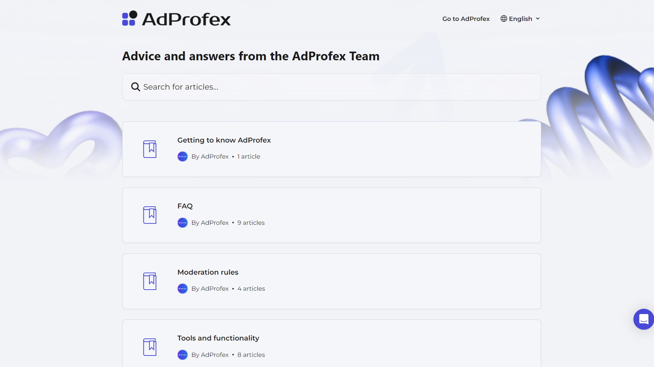The width and height of the screenshot is (654, 367).
Task: Click the '4 articles' count text
Action: (251, 289)
